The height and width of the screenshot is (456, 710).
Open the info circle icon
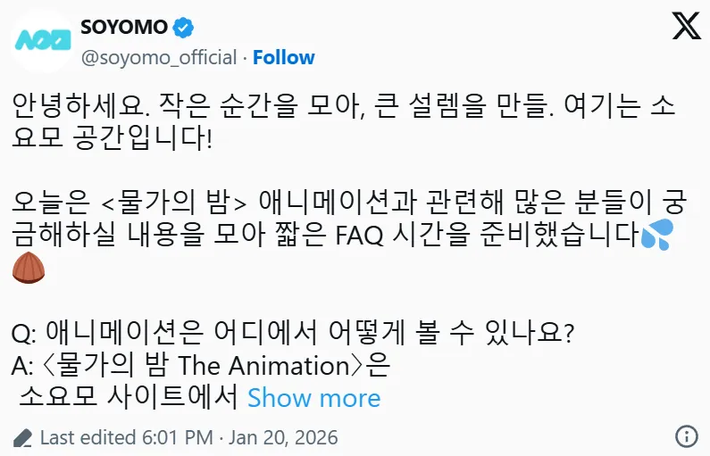pos(686,436)
